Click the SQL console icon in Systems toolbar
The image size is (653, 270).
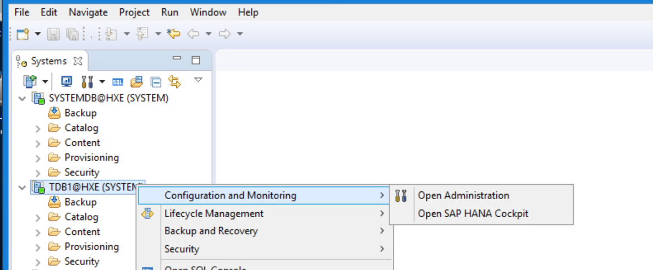click(x=118, y=82)
